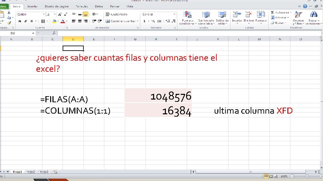The width and height of the screenshot is (323, 181).
Task: Switch to Revisar ribbon tab
Action: click(x=115, y=6)
